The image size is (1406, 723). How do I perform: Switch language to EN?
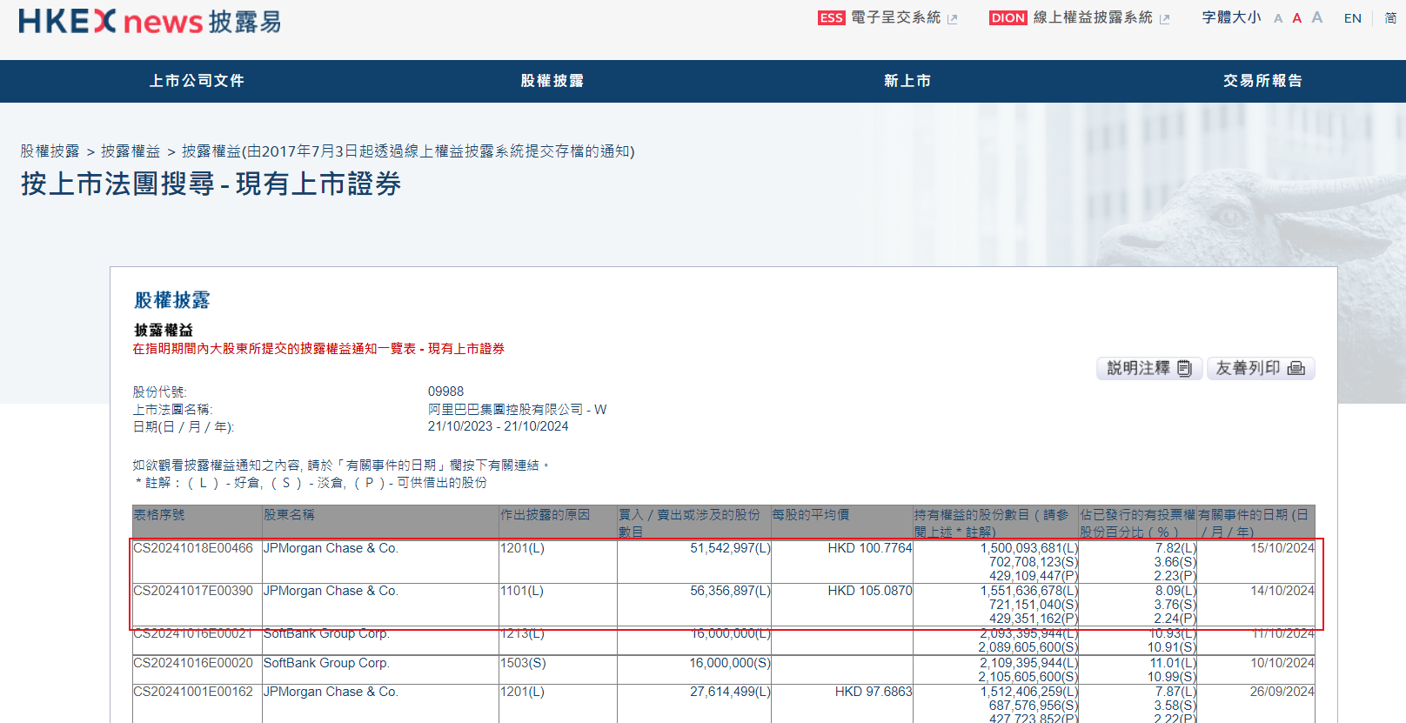point(1352,18)
